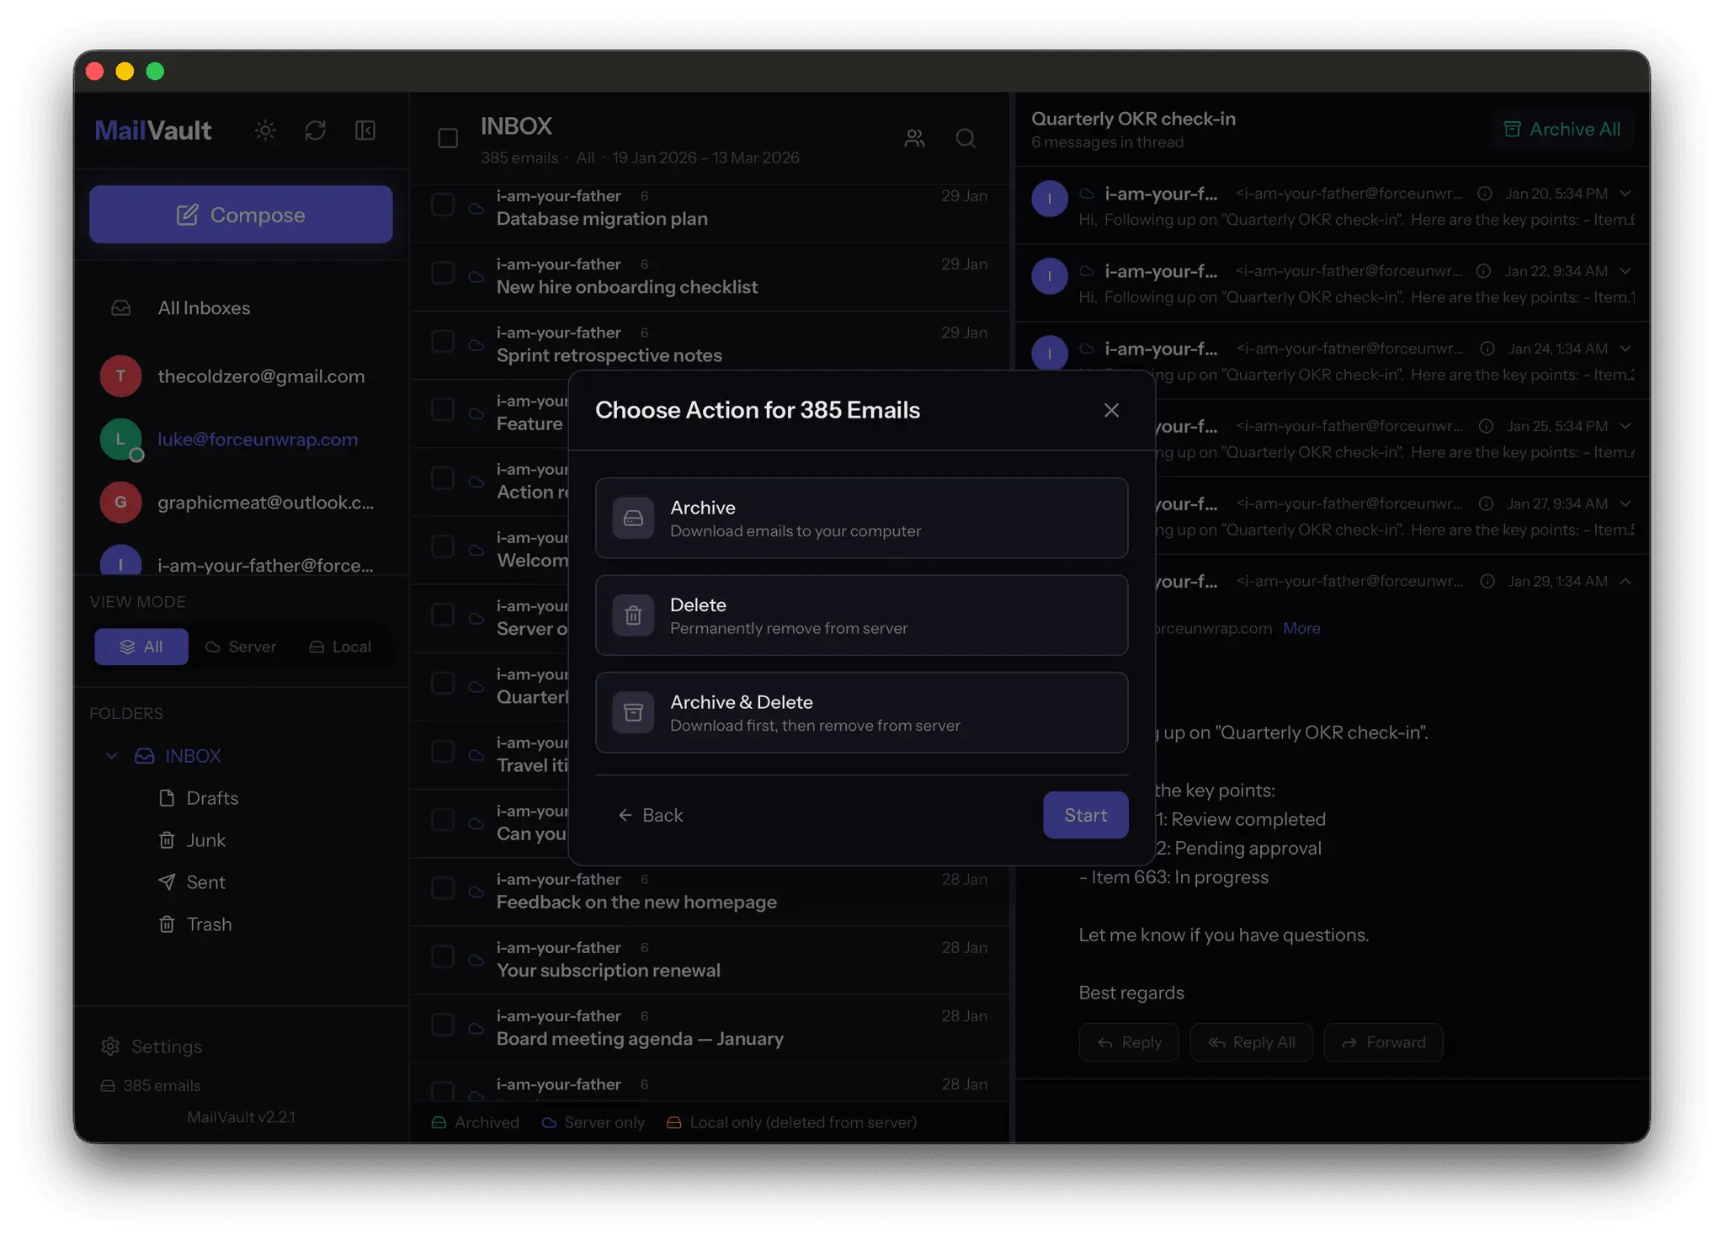Check the Database migration plan email checkbox
Image resolution: width=1724 pixels, height=1241 pixels.
443,205
